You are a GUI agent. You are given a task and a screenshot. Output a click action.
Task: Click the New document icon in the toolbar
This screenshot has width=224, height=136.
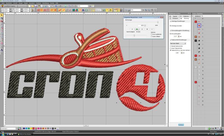29,6
